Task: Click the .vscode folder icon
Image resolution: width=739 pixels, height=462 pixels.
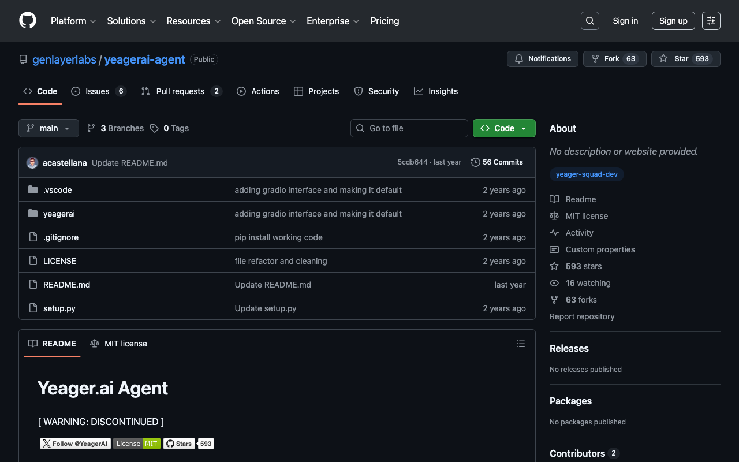Action: pos(33,190)
